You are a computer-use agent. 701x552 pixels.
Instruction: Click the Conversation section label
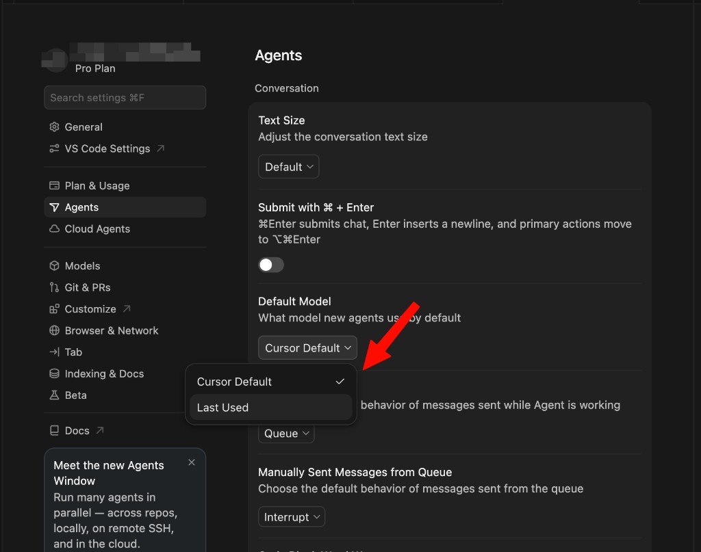pyautogui.click(x=287, y=88)
